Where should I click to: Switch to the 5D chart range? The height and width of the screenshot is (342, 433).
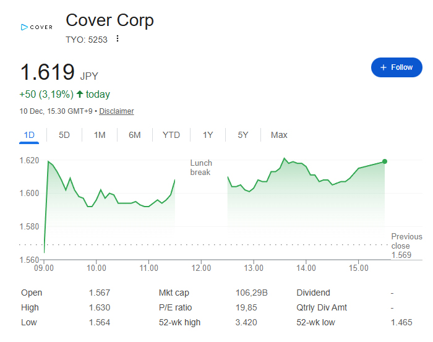coord(64,135)
